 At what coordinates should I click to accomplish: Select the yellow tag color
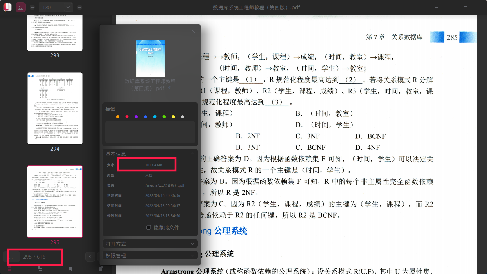(173, 116)
